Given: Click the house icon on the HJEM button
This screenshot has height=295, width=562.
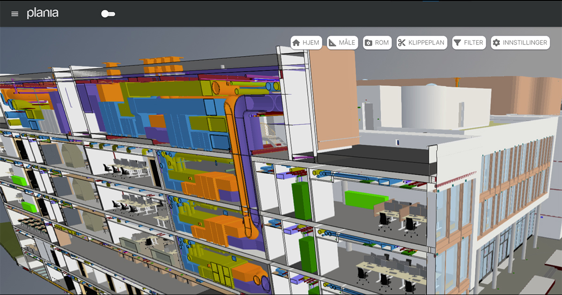Looking at the screenshot, I should (x=296, y=43).
